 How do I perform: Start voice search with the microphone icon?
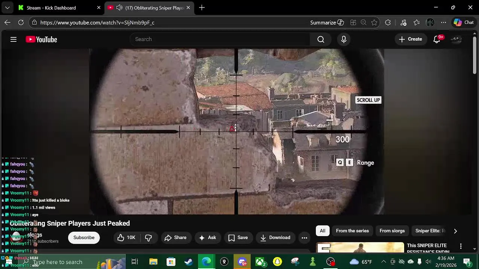(x=344, y=39)
